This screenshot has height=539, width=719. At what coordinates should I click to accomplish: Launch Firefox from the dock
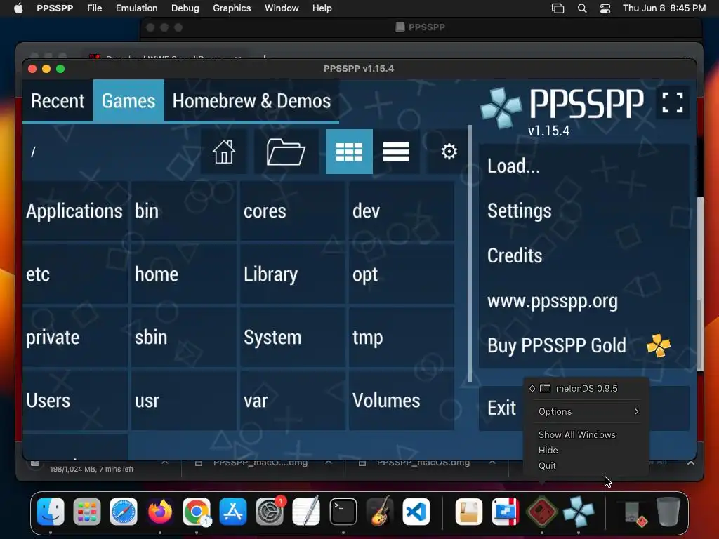pyautogui.click(x=160, y=511)
